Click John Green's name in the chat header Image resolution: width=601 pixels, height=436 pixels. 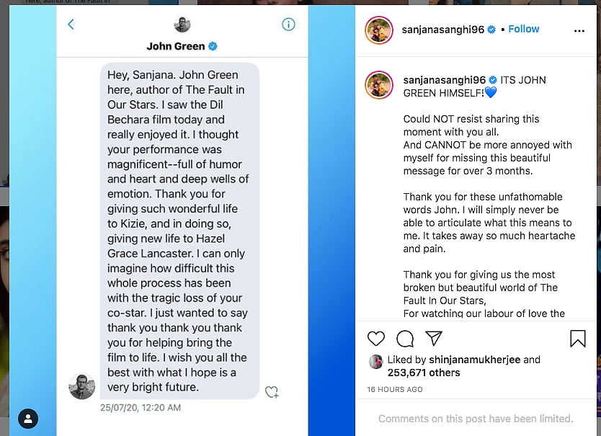pyautogui.click(x=176, y=45)
